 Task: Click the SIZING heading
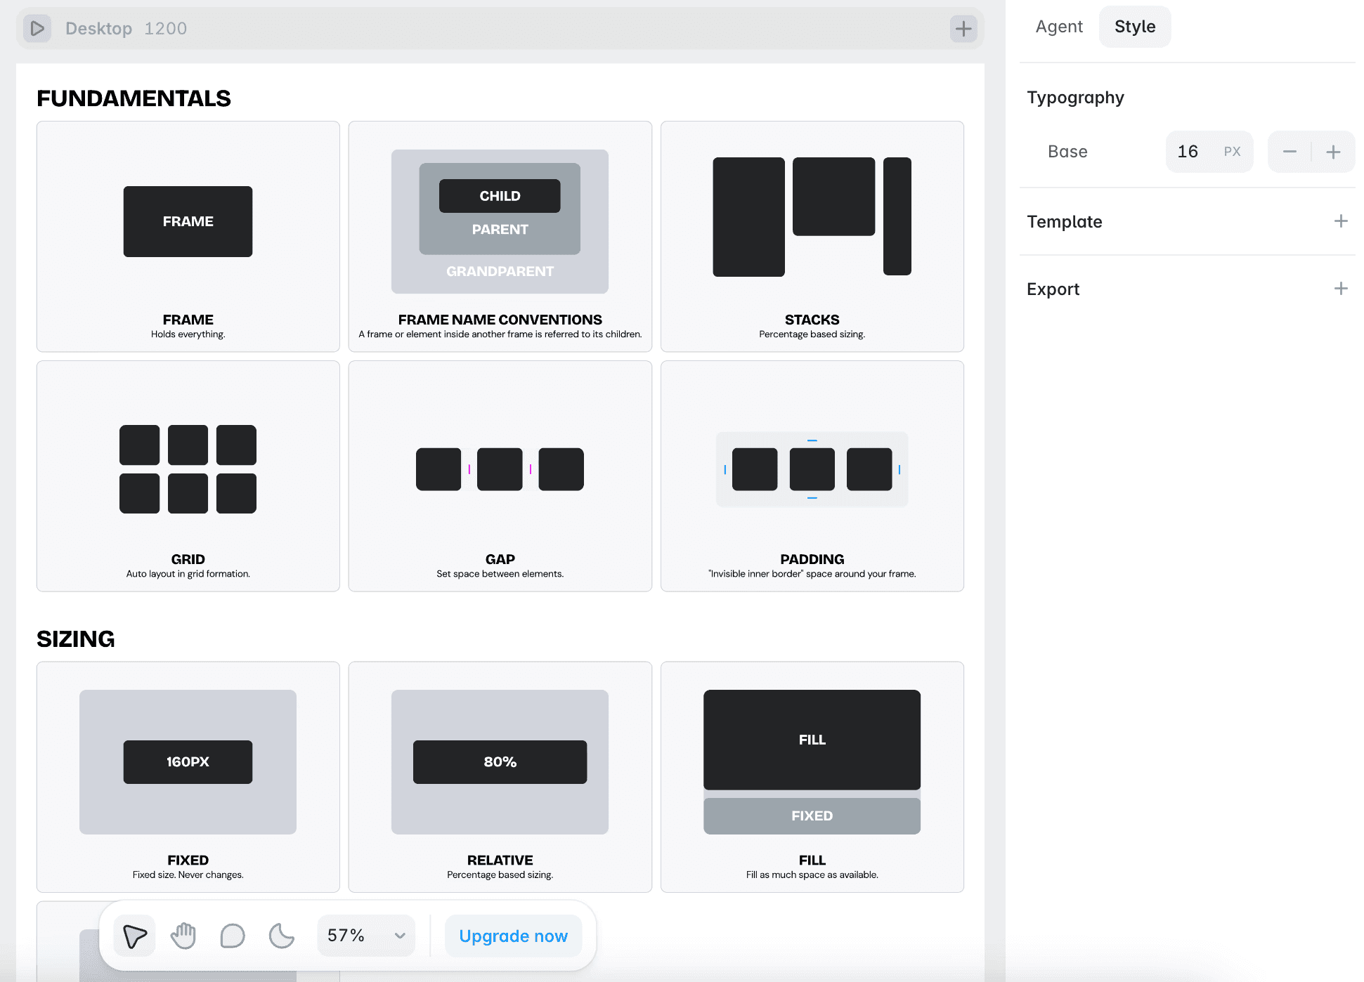pos(76,639)
